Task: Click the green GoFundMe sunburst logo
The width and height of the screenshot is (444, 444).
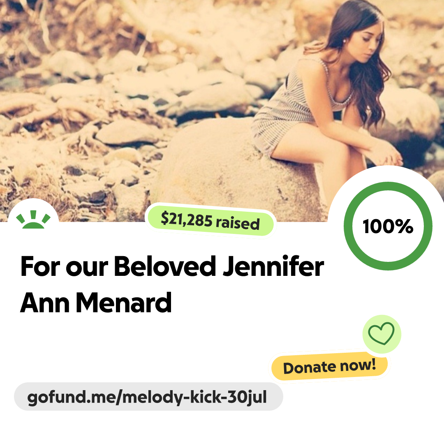Action: [x=33, y=220]
